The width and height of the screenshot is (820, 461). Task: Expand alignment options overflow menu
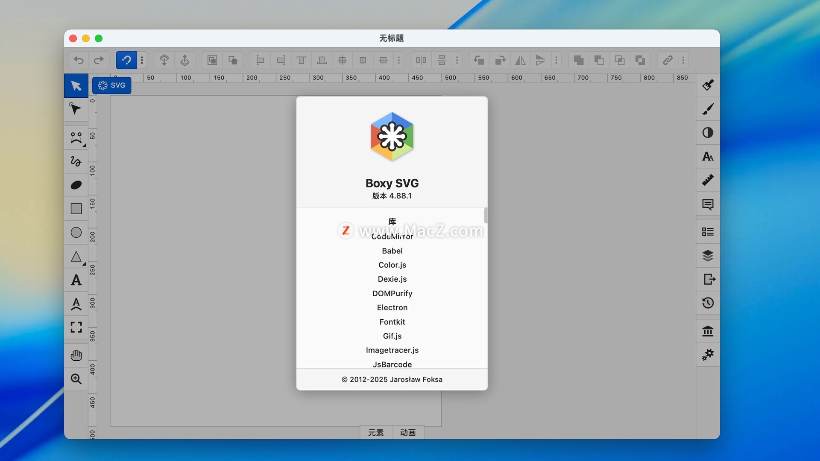399,60
